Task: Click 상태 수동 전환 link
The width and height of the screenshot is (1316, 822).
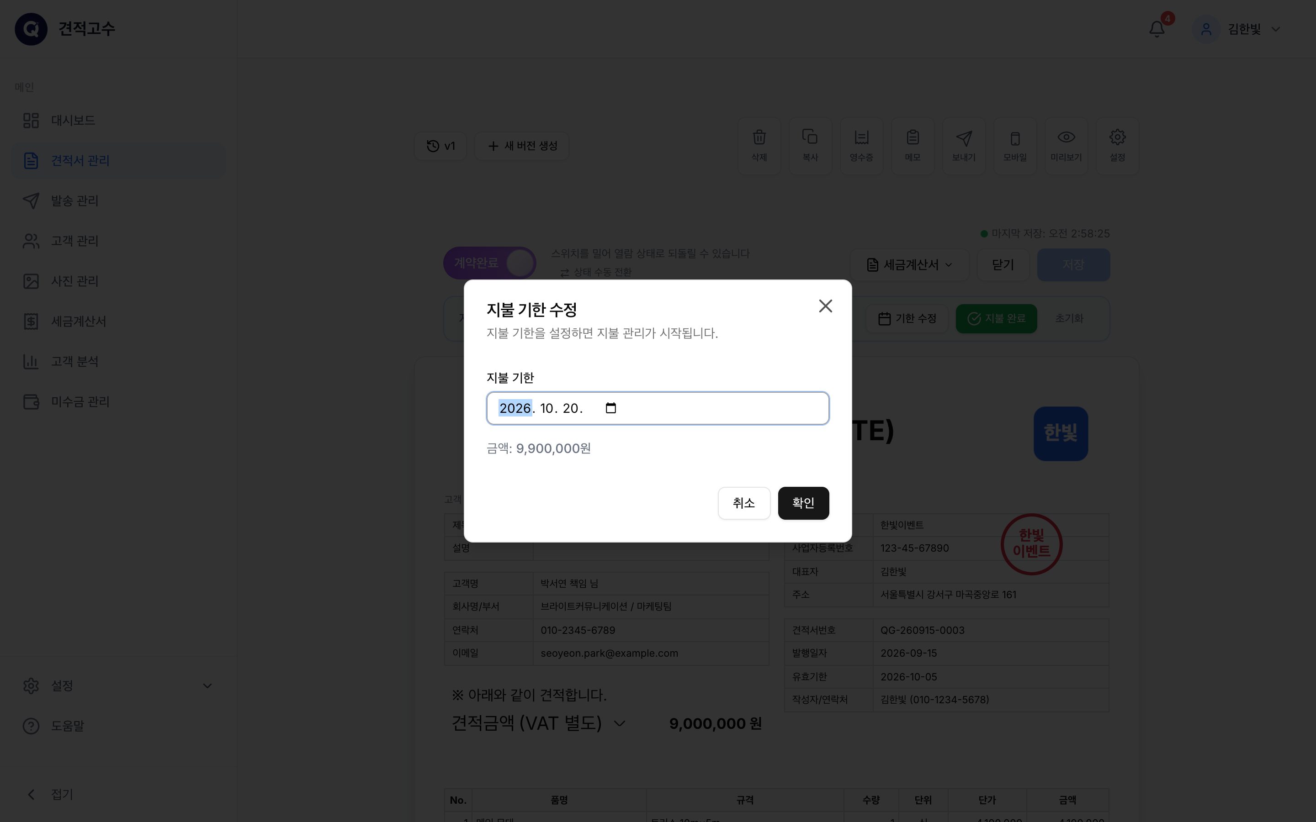Action: pos(595,272)
